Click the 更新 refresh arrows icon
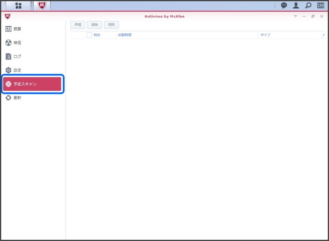The width and height of the screenshot is (329, 241). pyautogui.click(x=8, y=98)
